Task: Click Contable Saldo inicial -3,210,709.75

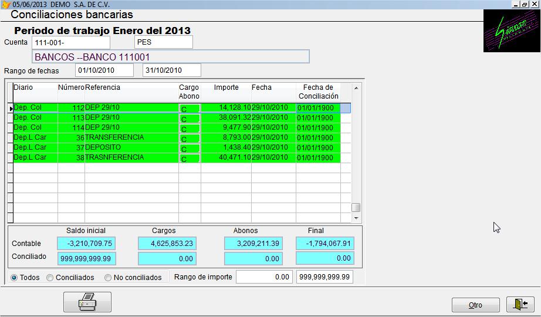Action: (x=86, y=244)
